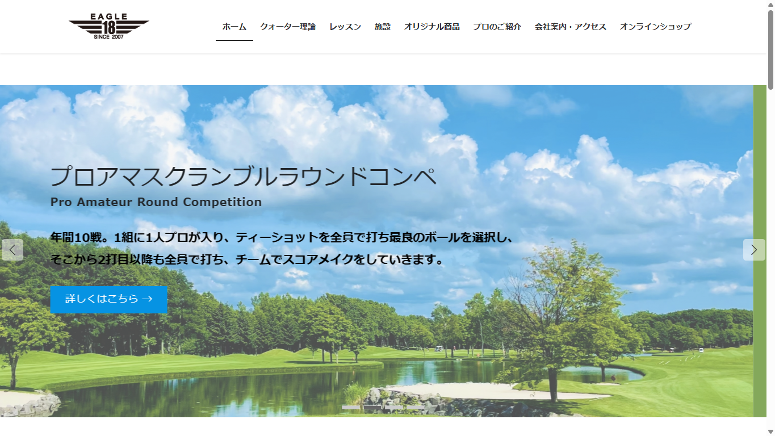Open the レッスン menu item
Viewport: 775px width, 436px height.
point(345,27)
